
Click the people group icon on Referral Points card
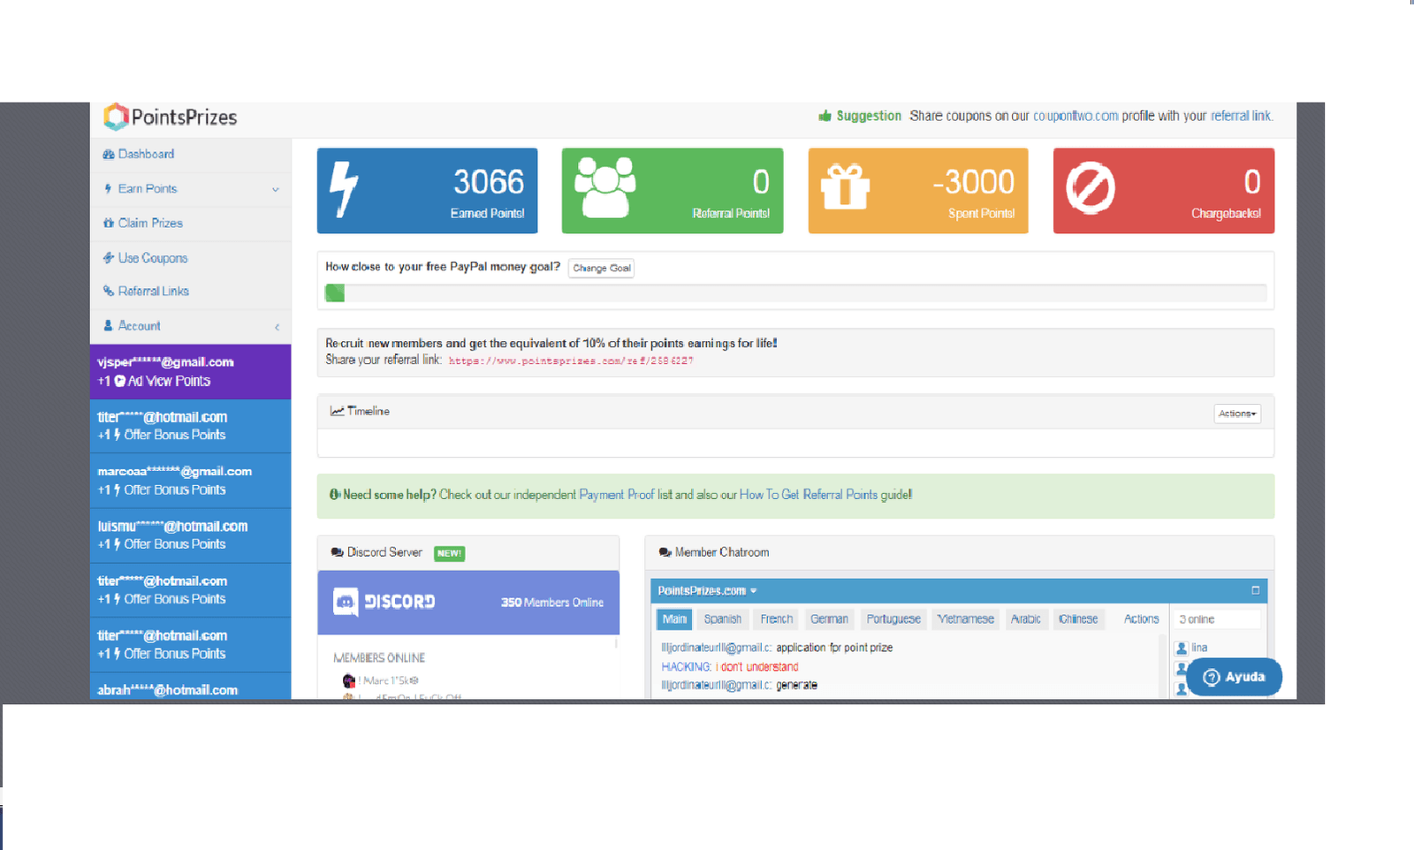(x=604, y=186)
